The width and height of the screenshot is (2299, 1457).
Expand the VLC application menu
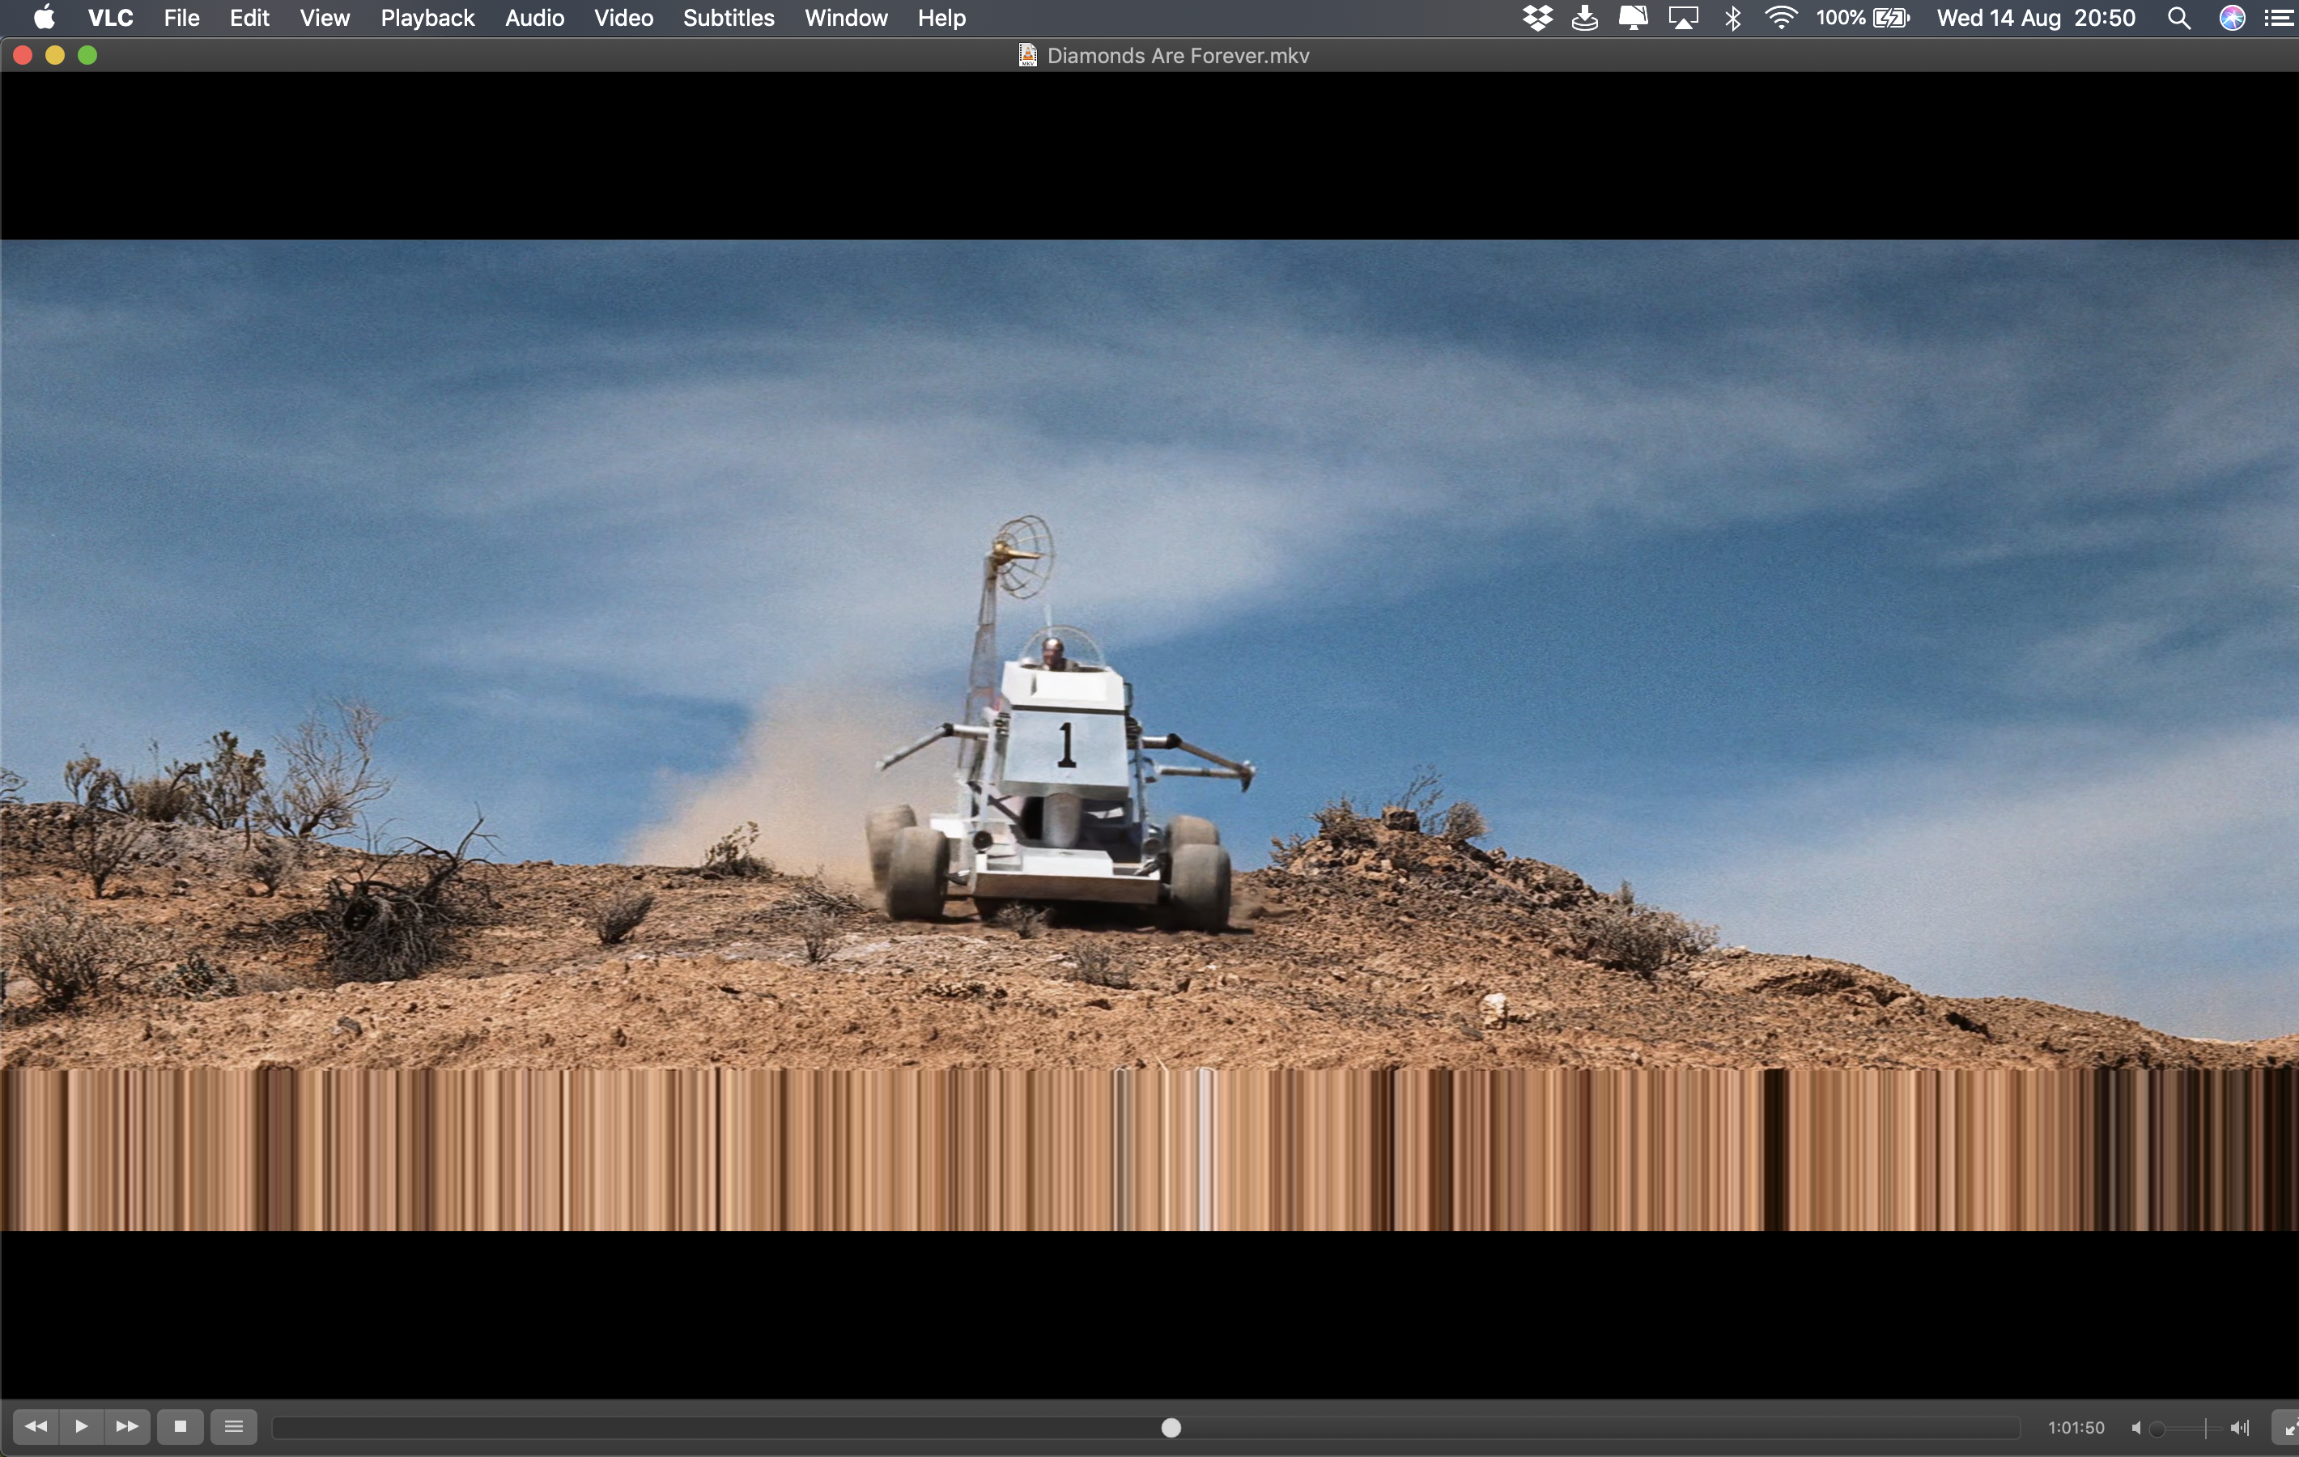click(111, 18)
